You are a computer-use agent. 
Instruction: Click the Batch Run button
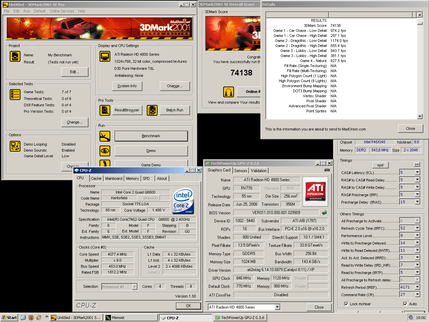(x=175, y=110)
